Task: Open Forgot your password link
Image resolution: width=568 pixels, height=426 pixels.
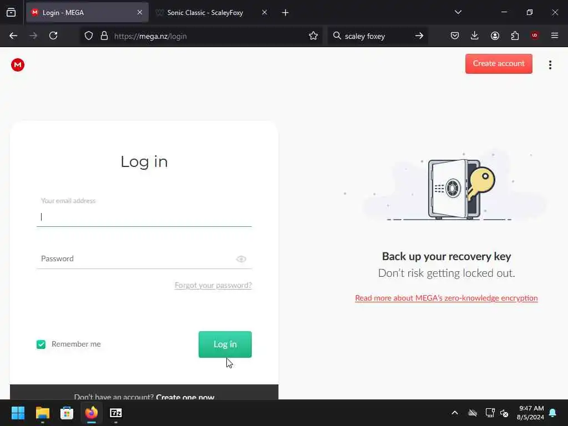Action: click(x=213, y=285)
